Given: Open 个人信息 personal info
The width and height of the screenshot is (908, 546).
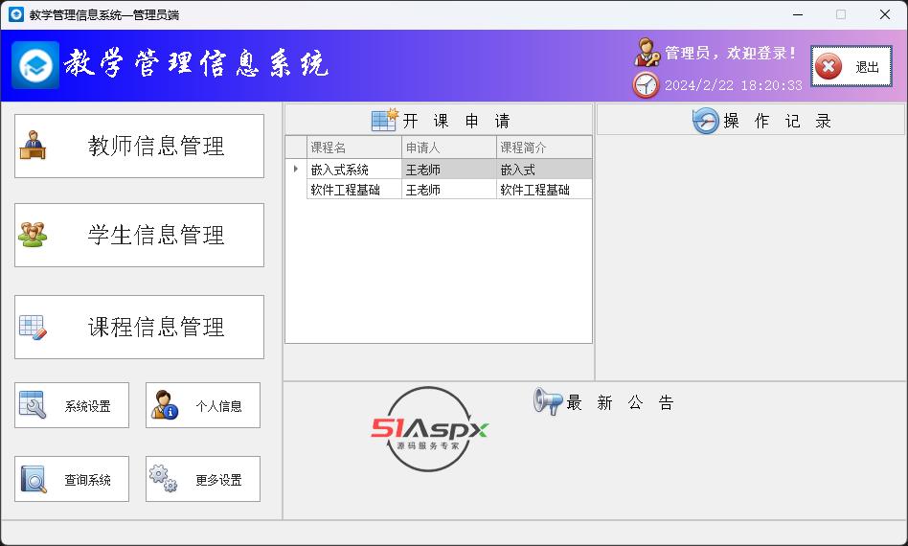Looking at the screenshot, I should (203, 405).
